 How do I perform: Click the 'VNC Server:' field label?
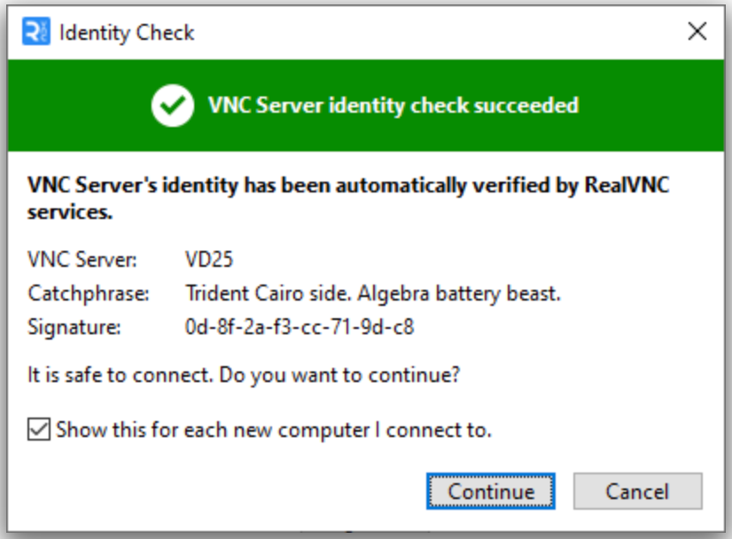pos(82,260)
